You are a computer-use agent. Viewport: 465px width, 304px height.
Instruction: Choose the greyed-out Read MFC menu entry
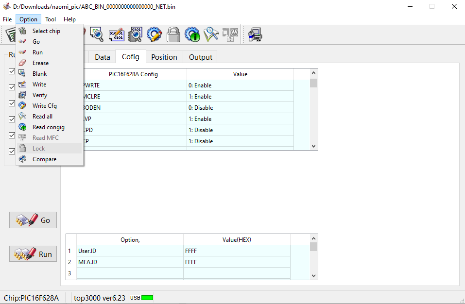pyautogui.click(x=49, y=137)
